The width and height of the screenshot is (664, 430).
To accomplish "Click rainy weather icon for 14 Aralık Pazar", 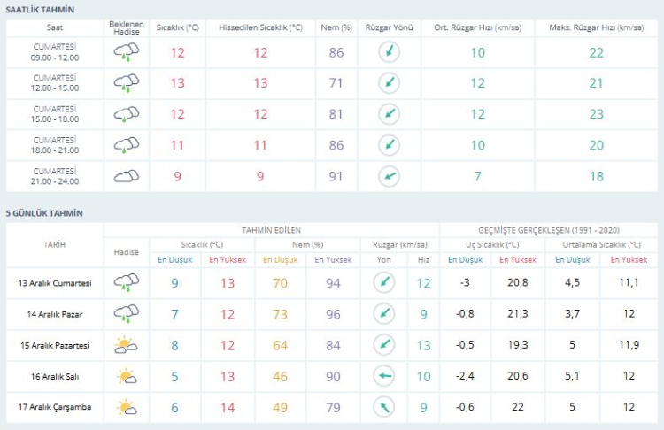I will coord(126,313).
